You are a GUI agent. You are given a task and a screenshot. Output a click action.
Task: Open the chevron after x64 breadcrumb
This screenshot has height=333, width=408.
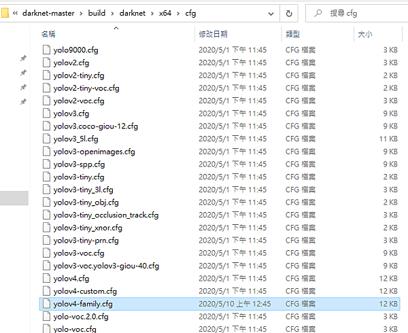tap(178, 14)
